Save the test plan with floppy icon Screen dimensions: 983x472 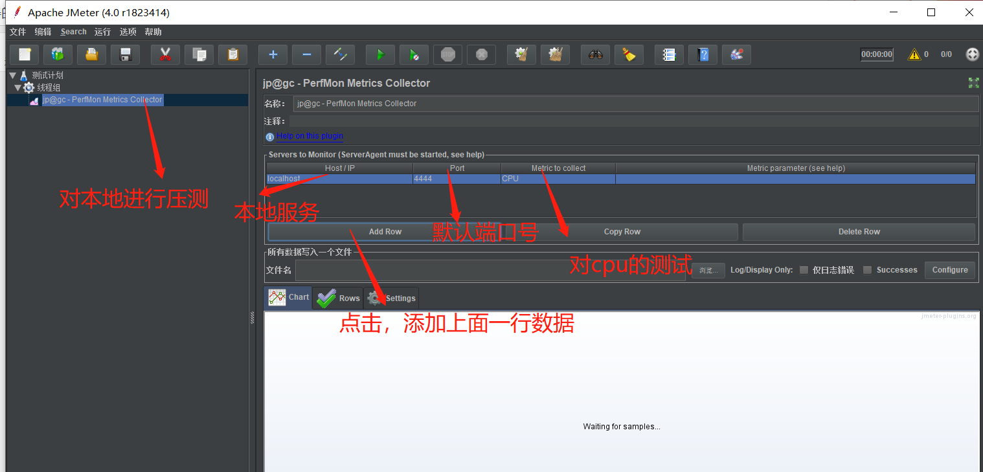[x=125, y=55]
